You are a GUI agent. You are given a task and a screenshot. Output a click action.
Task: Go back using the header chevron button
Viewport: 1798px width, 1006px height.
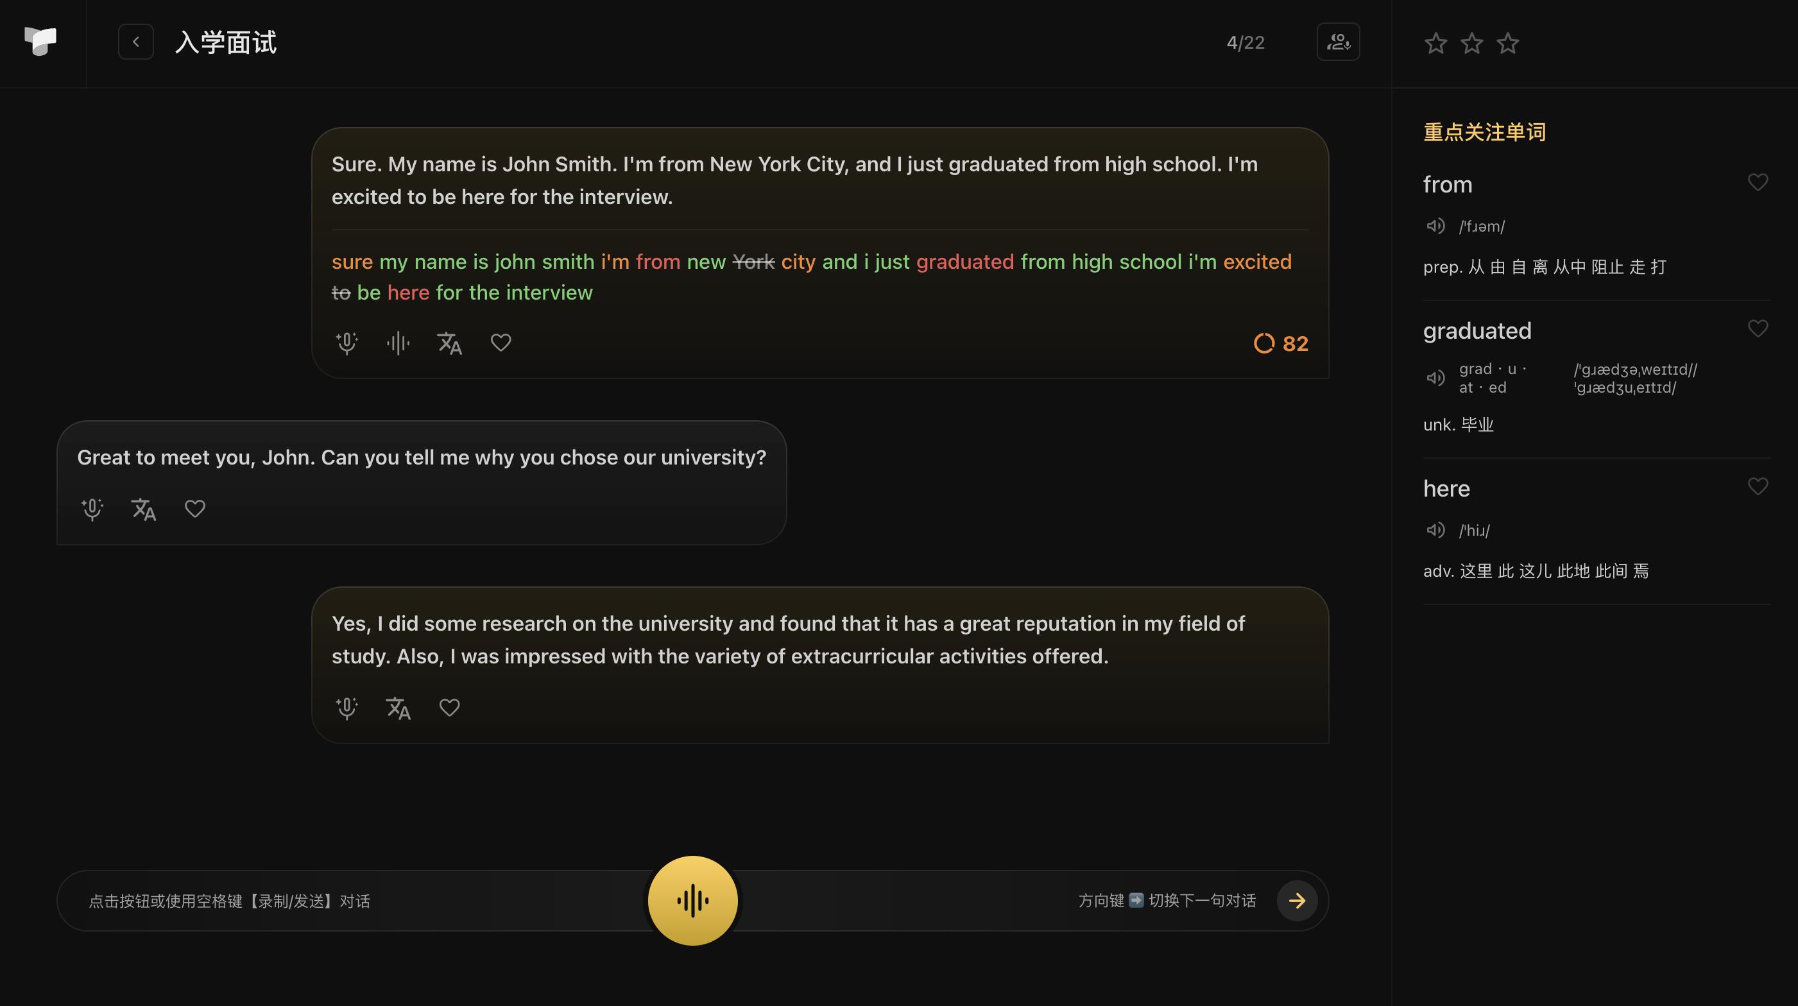(136, 42)
